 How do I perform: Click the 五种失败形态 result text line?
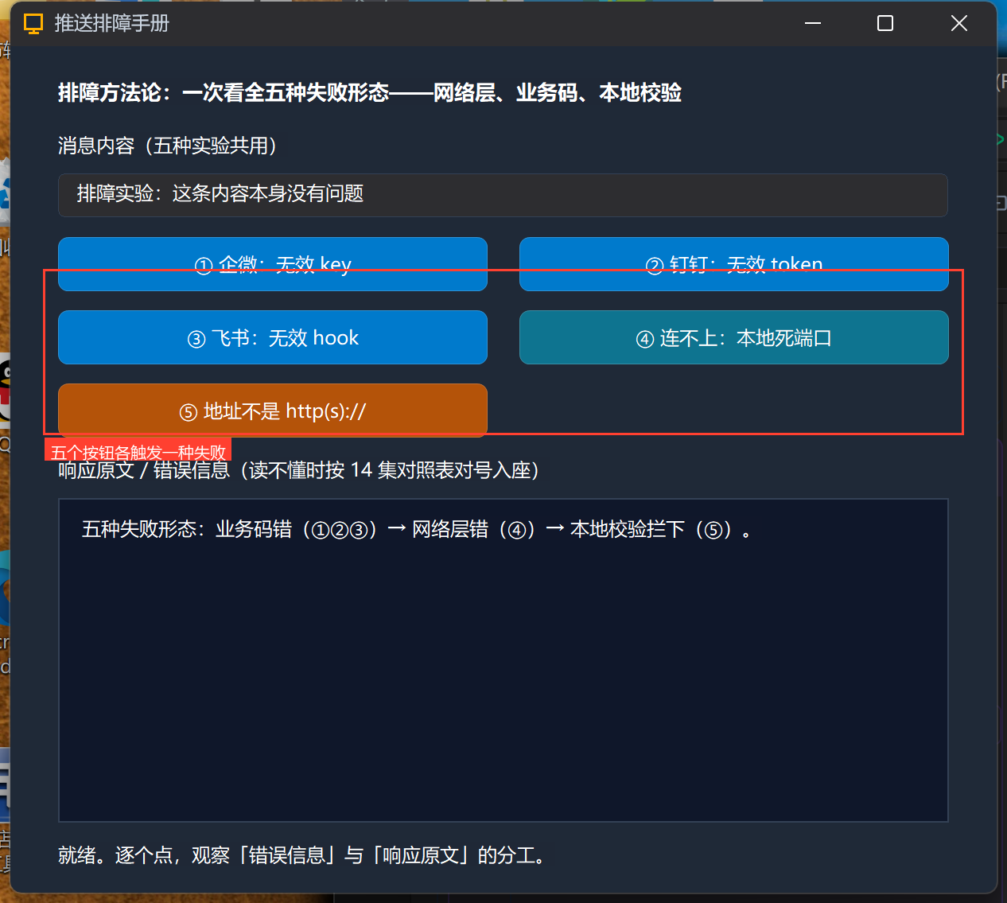pos(417,529)
